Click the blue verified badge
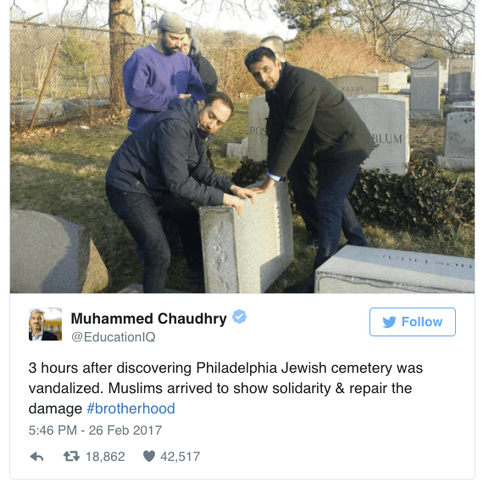The image size is (483, 488). (x=239, y=317)
